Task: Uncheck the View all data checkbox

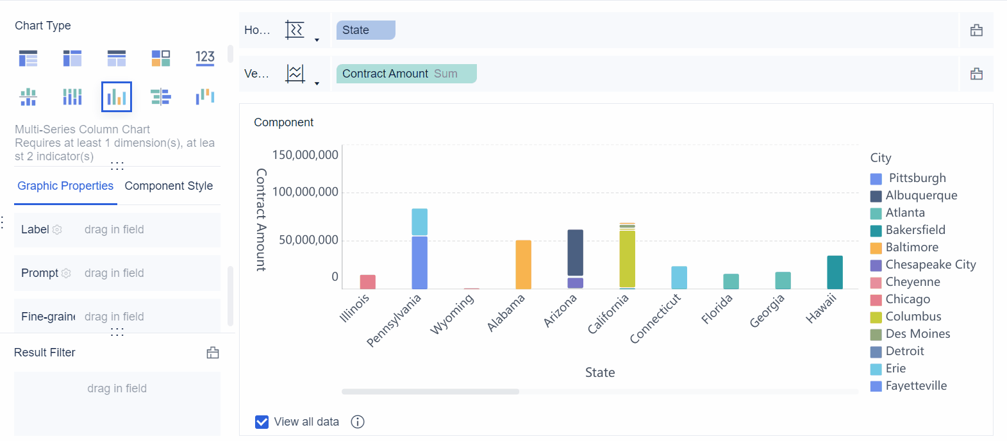Action: click(262, 422)
